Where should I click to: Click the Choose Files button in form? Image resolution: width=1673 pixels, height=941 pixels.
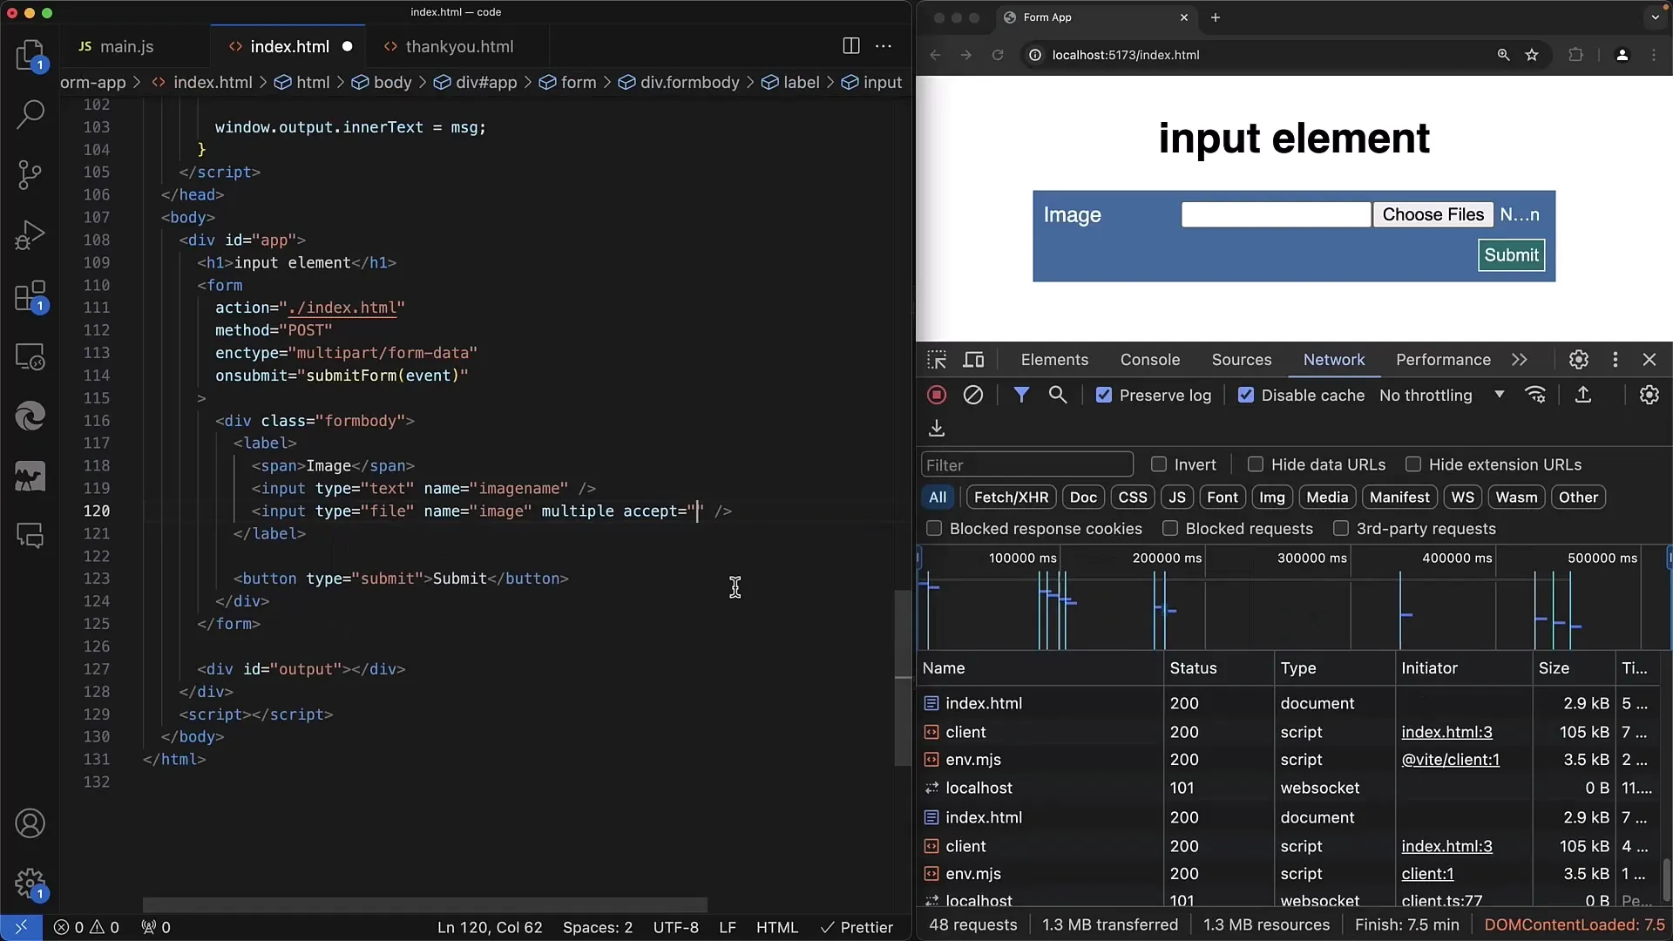[1434, 213]
